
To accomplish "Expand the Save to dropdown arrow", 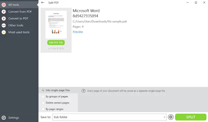I will [x=164, y=117].
